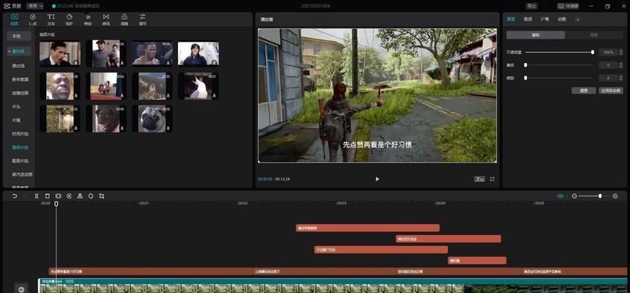The image size is (630, 293).
Task: Choose the Intro (片头) category
Action: tap(16, 106)
